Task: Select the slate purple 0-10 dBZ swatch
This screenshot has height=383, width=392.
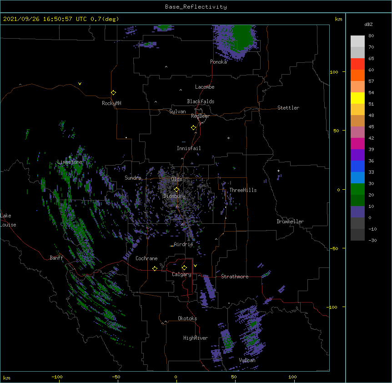Action: click(357, 212)
